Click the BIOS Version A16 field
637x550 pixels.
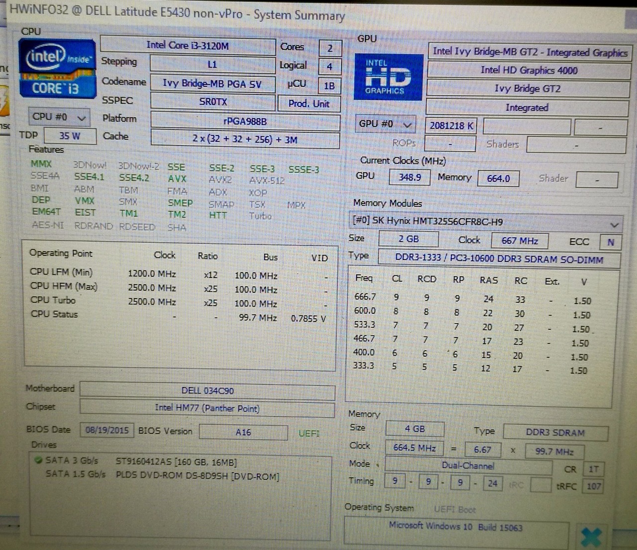click(x=243, y=432)
